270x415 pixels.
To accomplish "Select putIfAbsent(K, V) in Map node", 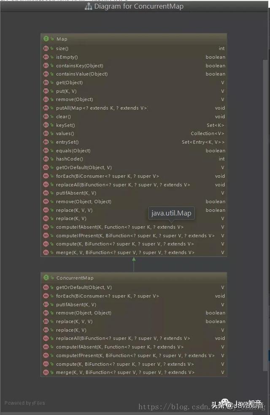I will (76, 193).
